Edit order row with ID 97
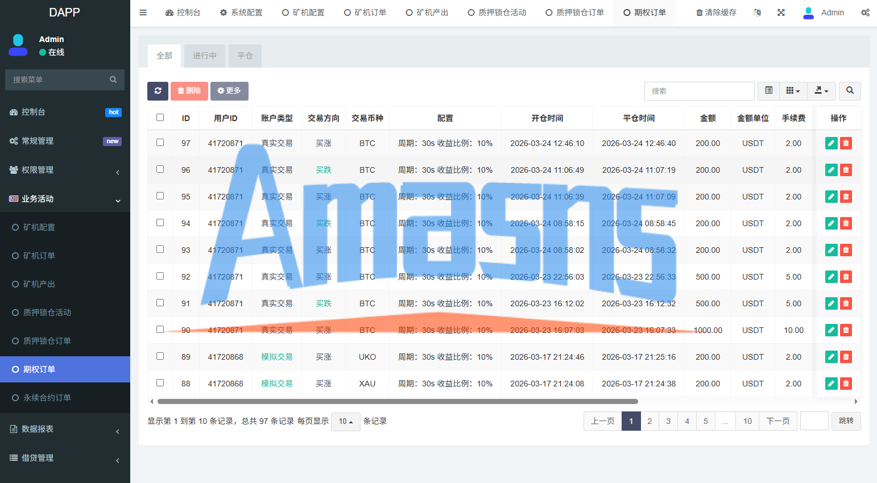This screenshot has height=483, width=877. [x=832, y=143]
